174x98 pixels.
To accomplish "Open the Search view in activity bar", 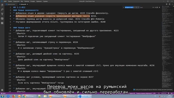I will [2, 10].
